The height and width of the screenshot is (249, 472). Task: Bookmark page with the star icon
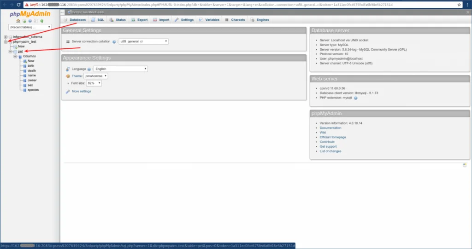459,5
